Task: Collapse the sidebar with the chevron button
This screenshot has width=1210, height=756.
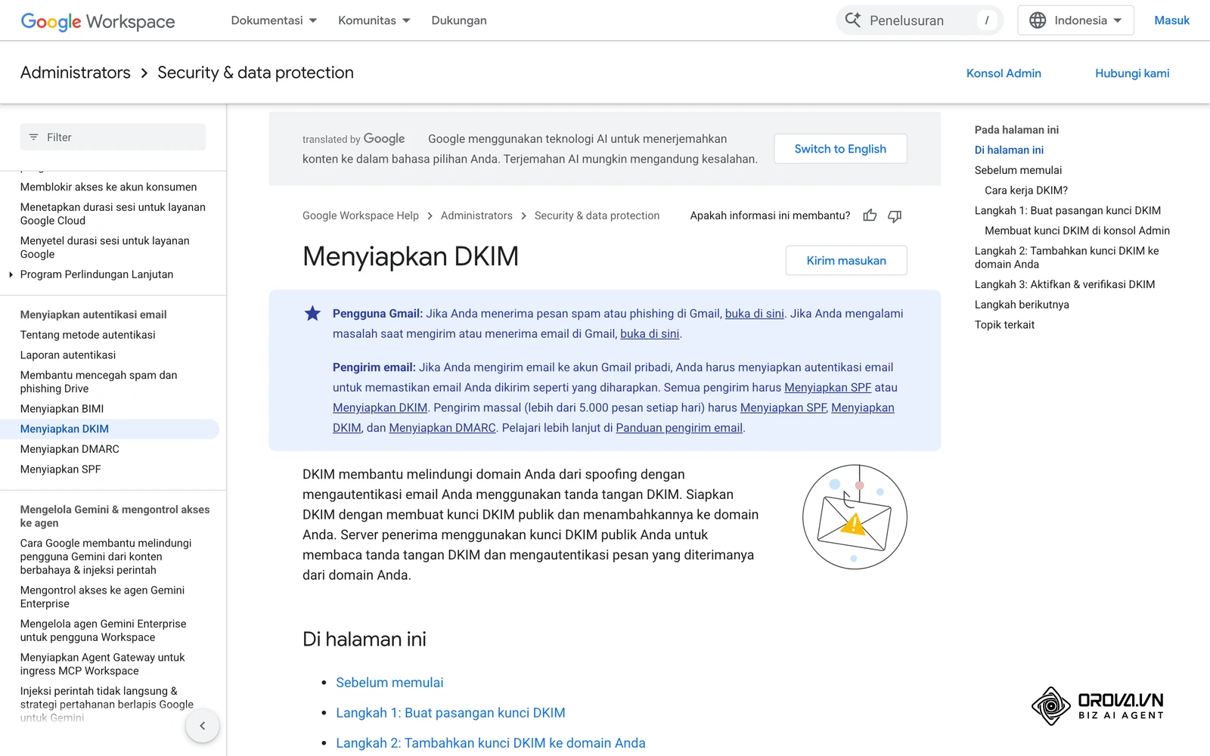Action: click(x=202, y=726)
